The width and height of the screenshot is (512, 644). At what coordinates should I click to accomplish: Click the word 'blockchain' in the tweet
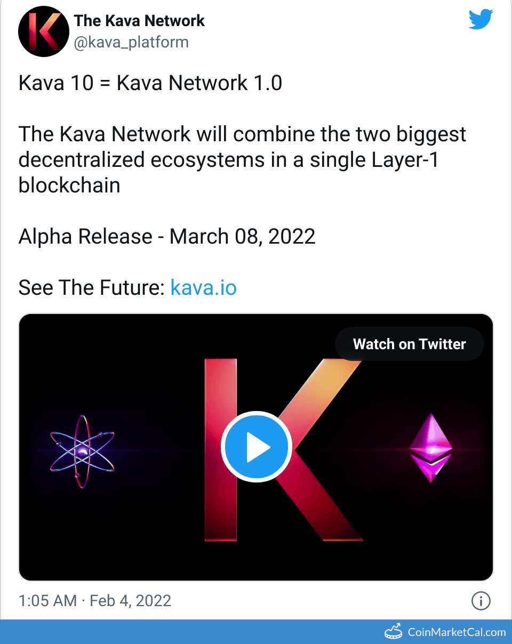[69, 185]
